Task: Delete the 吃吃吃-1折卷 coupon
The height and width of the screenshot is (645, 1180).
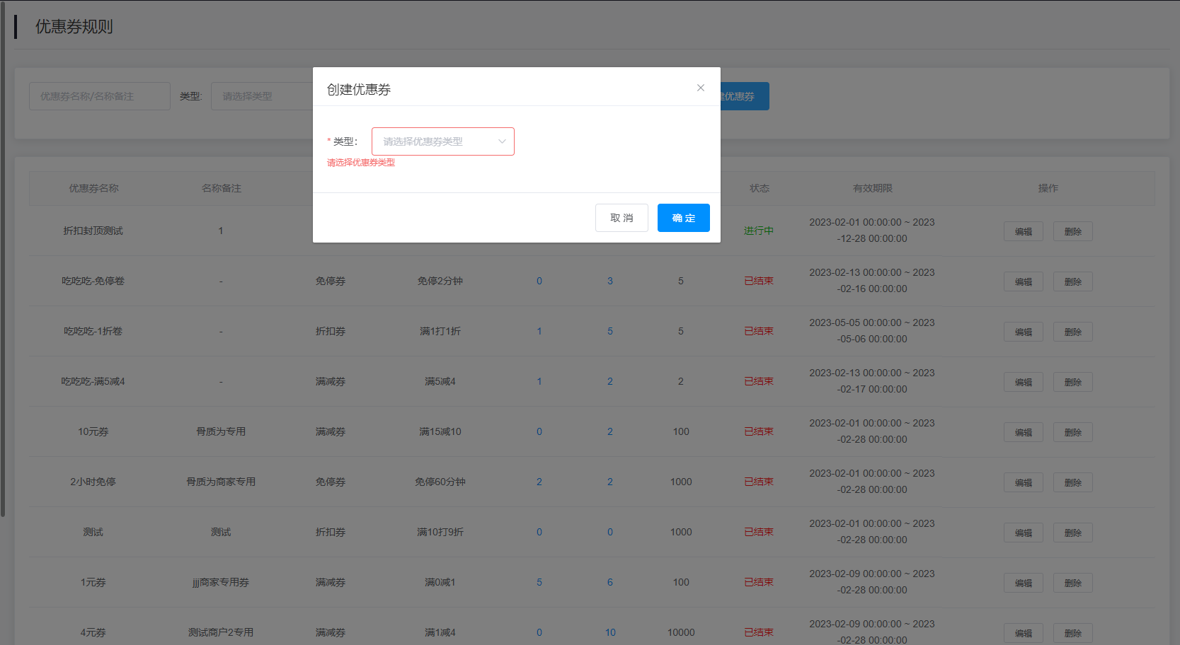Action: 1072,332
